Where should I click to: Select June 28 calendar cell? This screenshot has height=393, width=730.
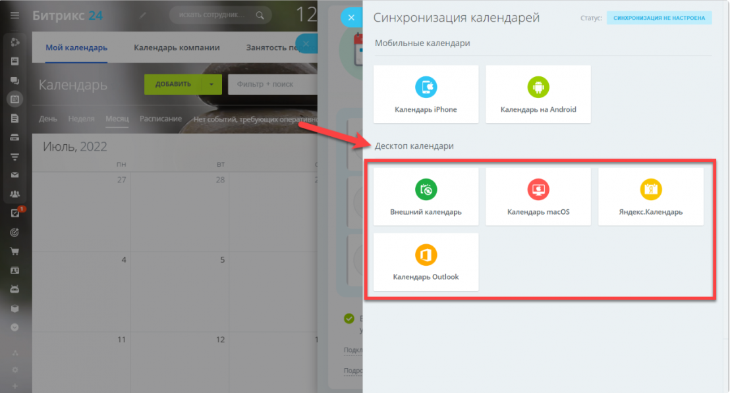click(180, 212)
